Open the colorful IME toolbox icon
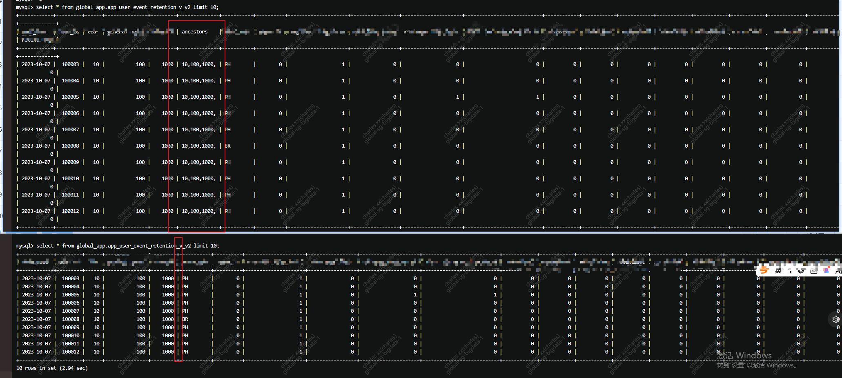The height and width of the screenshot is (378, 842). [826, 270]
